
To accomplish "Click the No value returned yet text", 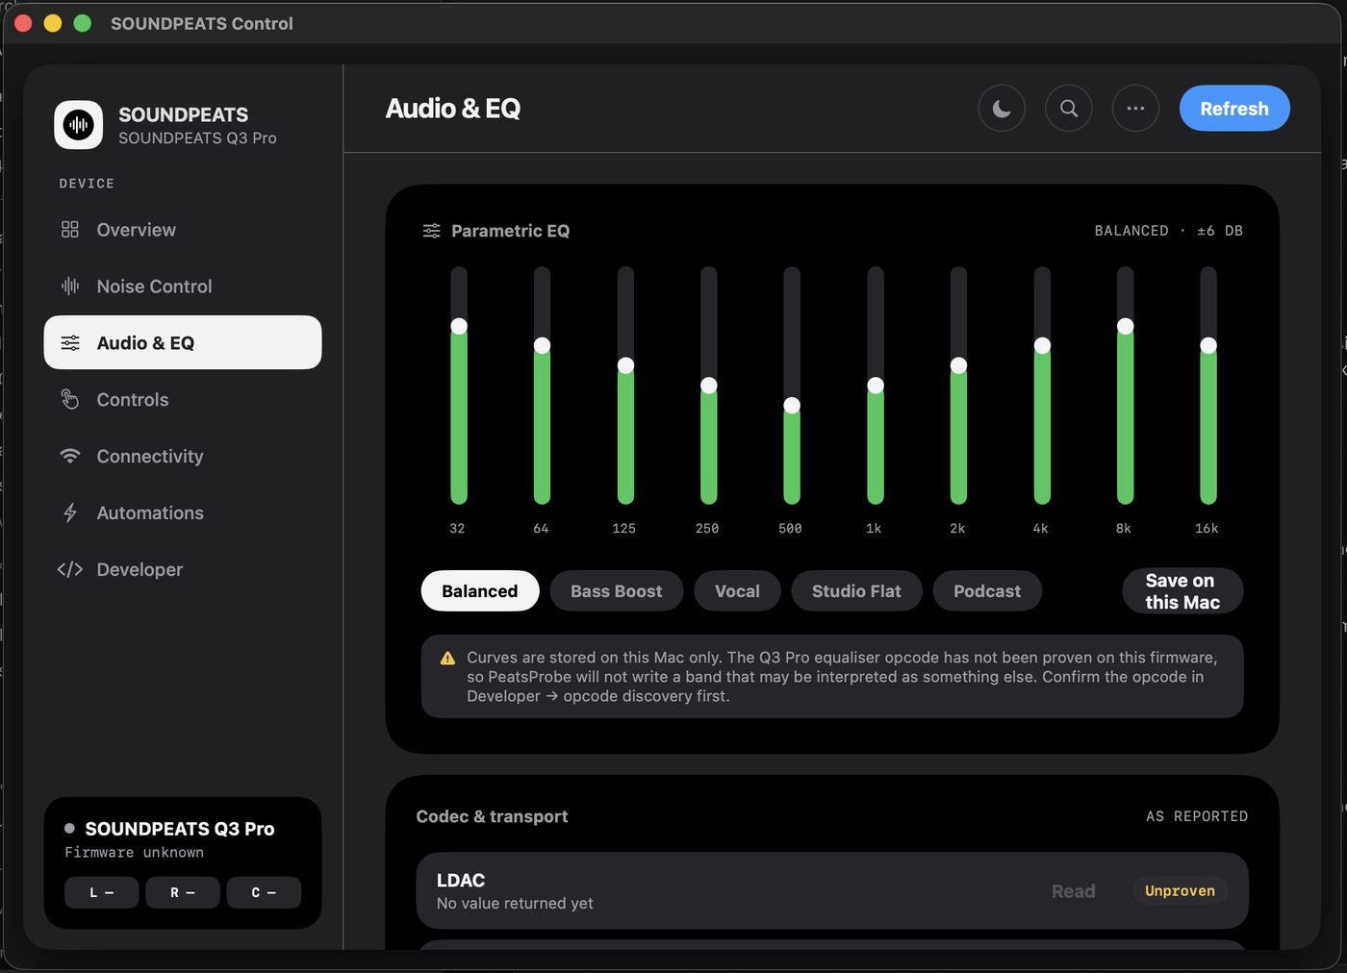I will (x=515, y=904).
